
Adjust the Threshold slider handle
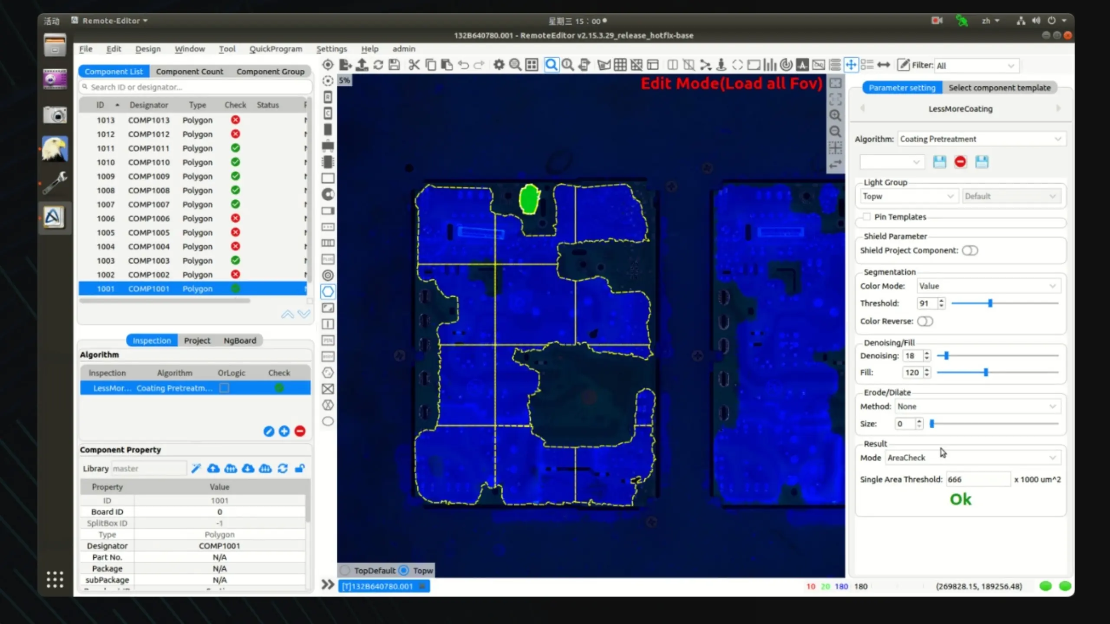(x=990, y=303)
